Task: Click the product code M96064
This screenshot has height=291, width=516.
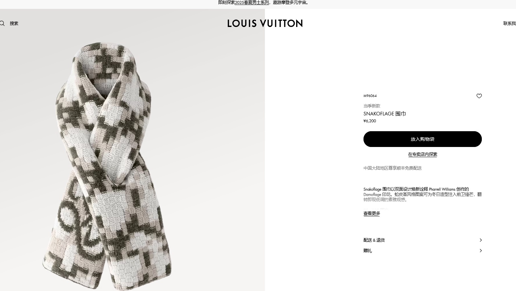Action: pyautogui.click(x=370, y=96)
